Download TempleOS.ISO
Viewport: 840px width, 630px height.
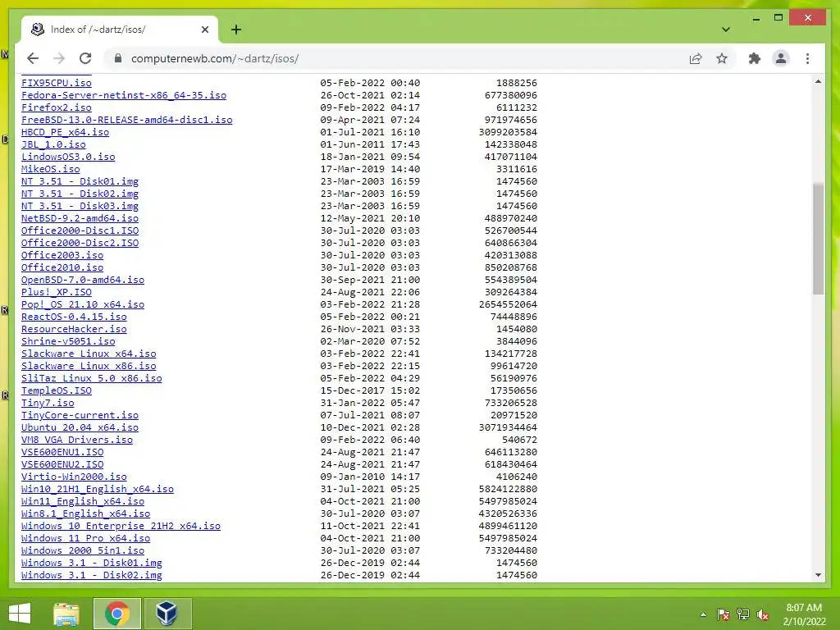coord(57,390)
